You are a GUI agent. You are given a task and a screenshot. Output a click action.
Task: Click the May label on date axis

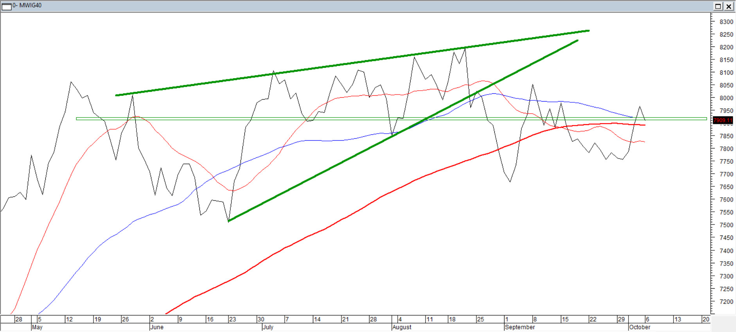37,327
